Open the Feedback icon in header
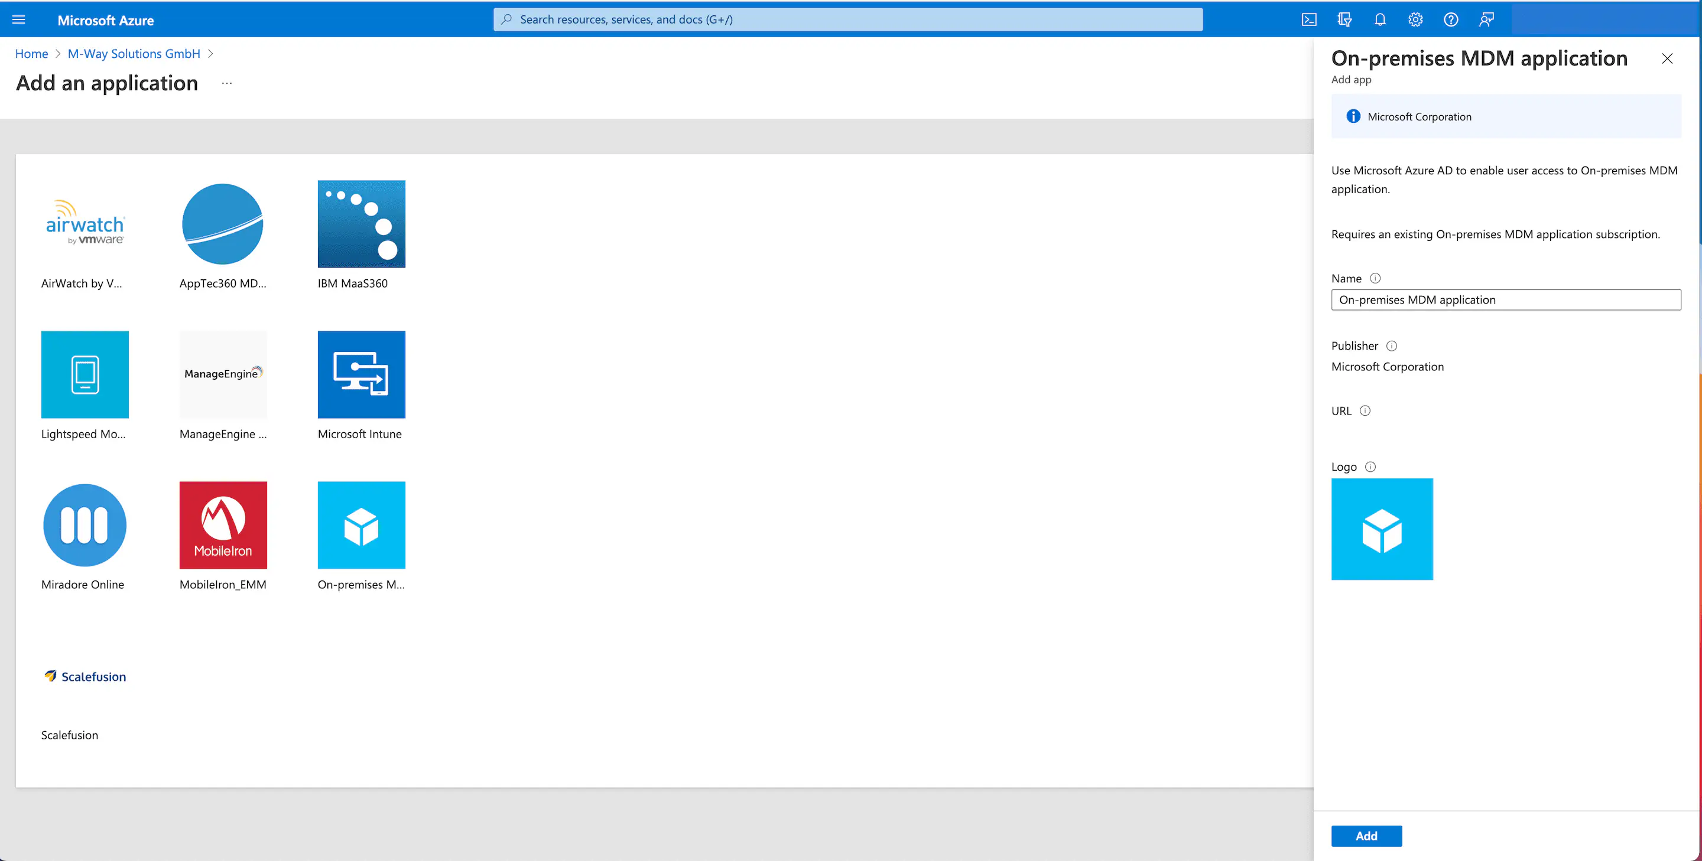Viewport: 1702px width, 861px height. 1486,19
